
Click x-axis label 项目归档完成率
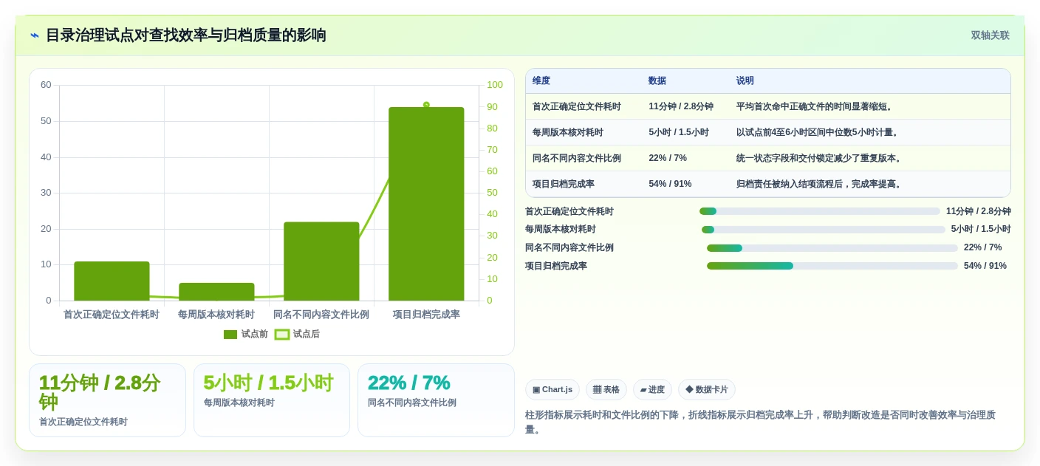click(x=426, y=315)
